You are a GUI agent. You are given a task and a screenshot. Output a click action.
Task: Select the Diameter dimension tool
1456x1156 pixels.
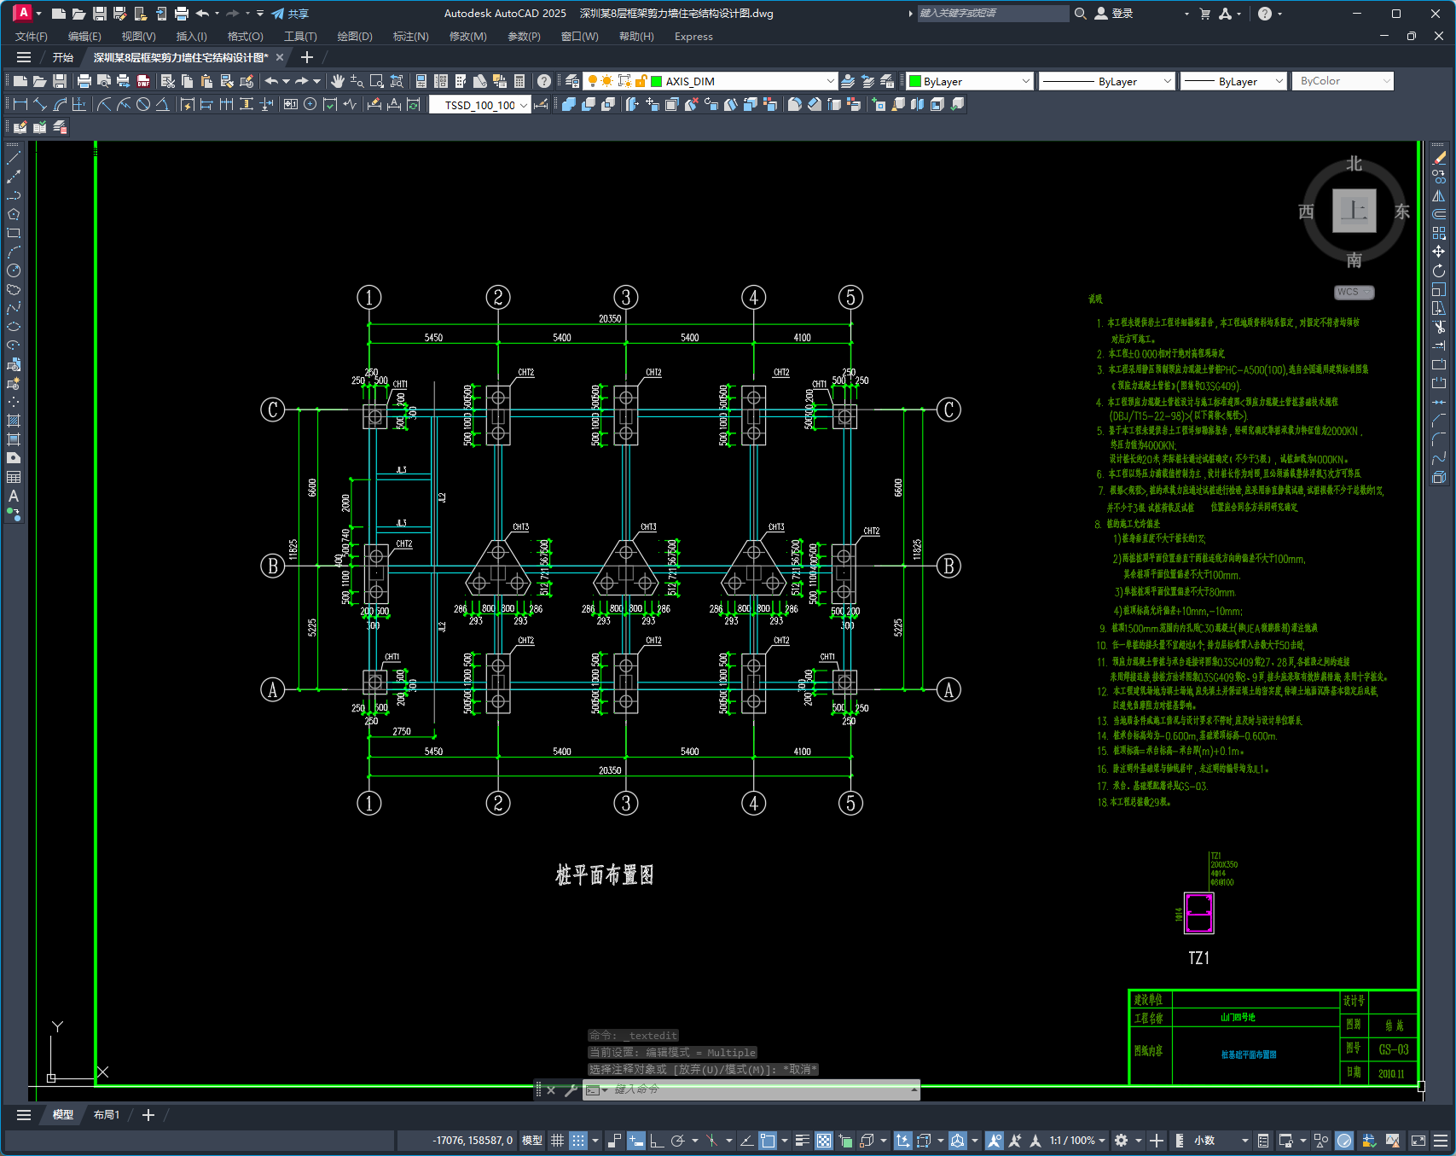point(143,104)
